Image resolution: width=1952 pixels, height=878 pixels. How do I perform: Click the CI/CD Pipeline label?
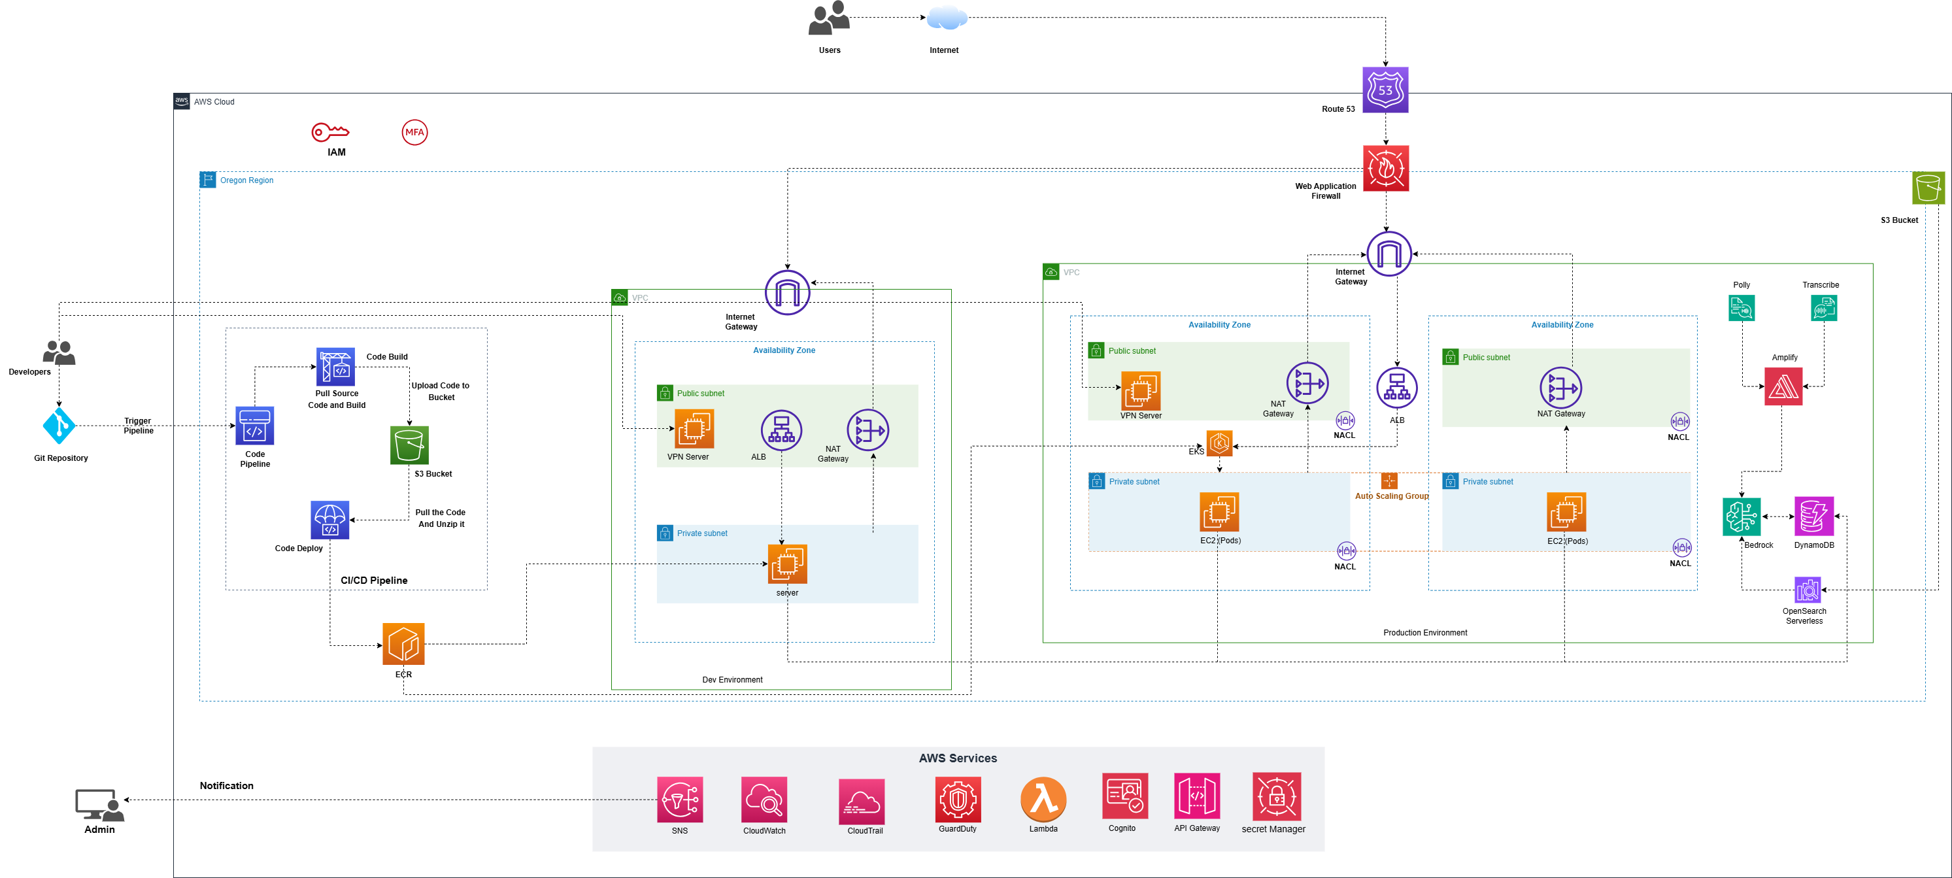pyautogui.click(x=373, y=581)
